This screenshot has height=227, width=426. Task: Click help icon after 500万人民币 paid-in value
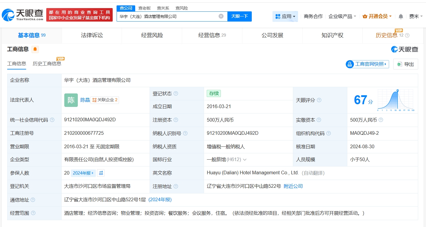[x=381, y=120]
